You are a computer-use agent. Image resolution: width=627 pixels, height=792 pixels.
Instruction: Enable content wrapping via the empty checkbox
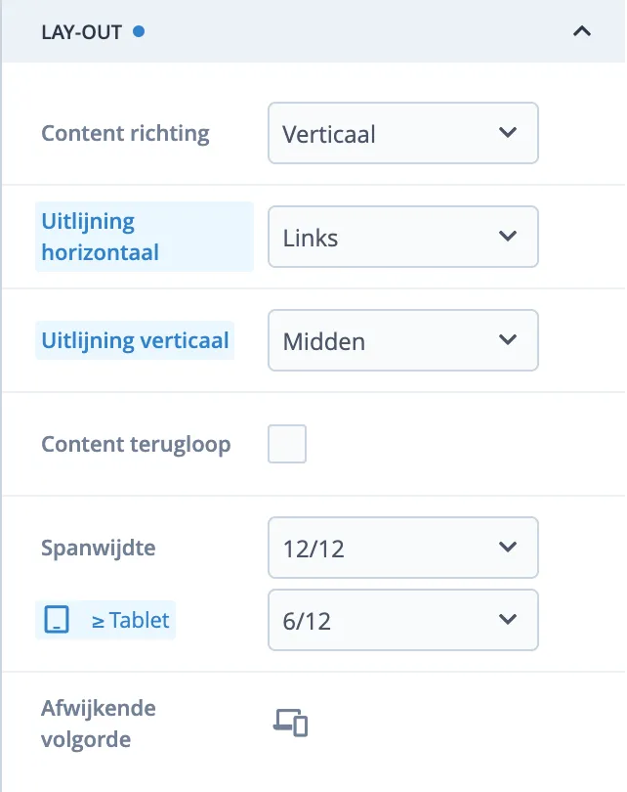287,444
